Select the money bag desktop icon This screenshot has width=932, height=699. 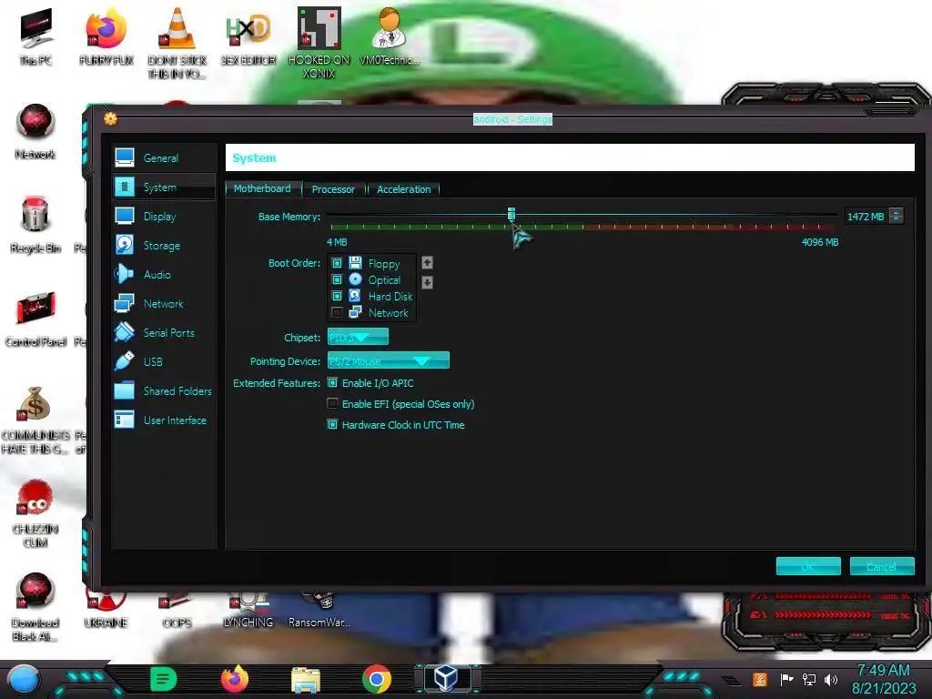point(35,420)
